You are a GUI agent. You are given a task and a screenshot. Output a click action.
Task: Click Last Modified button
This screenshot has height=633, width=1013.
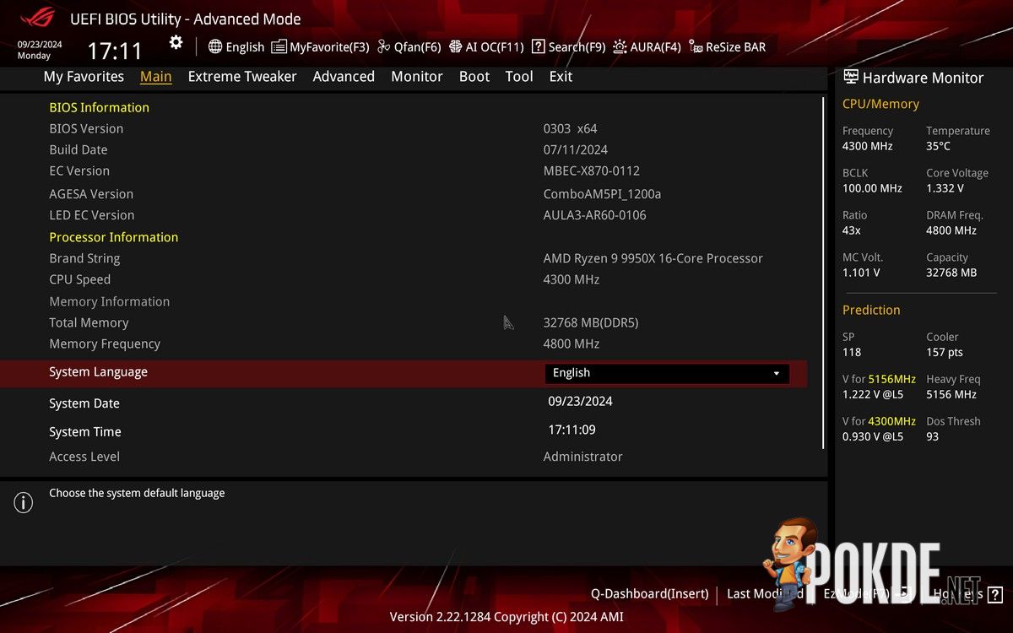765,593
